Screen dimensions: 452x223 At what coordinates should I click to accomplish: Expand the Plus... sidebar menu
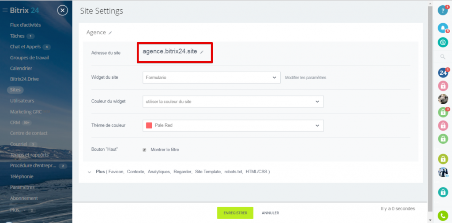click(x=16, y=210)
